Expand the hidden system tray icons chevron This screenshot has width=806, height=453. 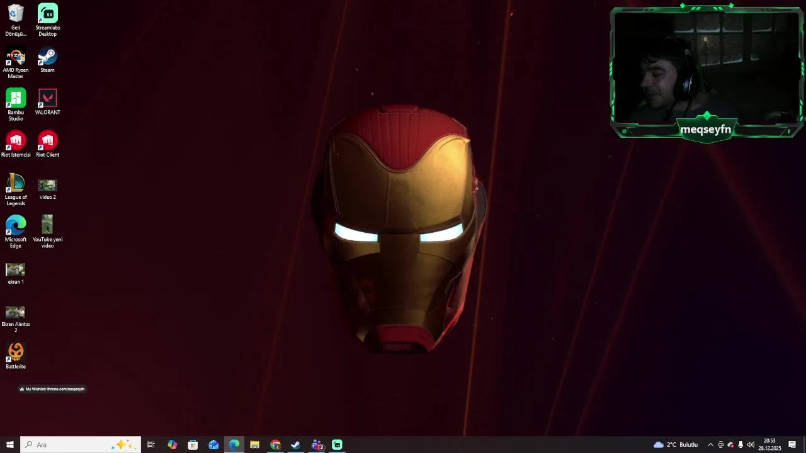click(710, 445)
